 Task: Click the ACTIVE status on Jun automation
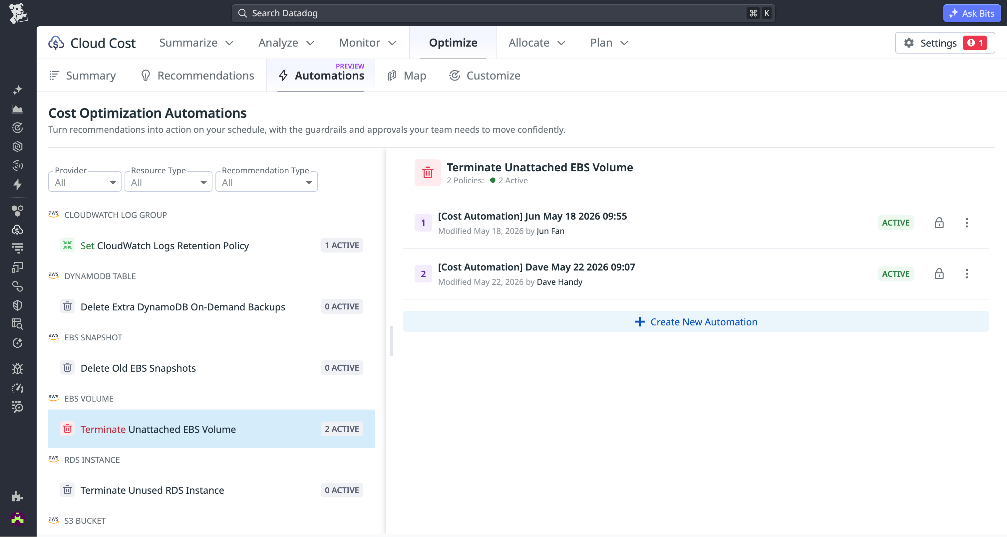895,223
